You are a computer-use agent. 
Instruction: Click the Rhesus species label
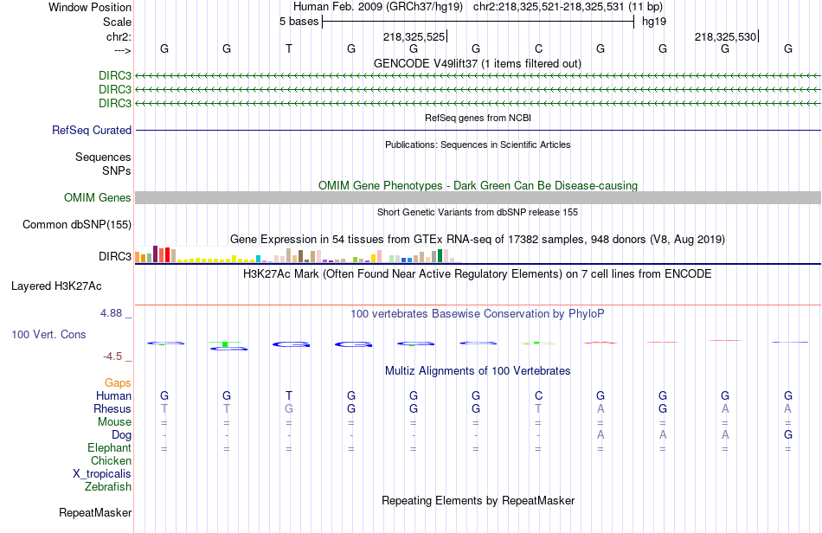[x=112, y=408]
